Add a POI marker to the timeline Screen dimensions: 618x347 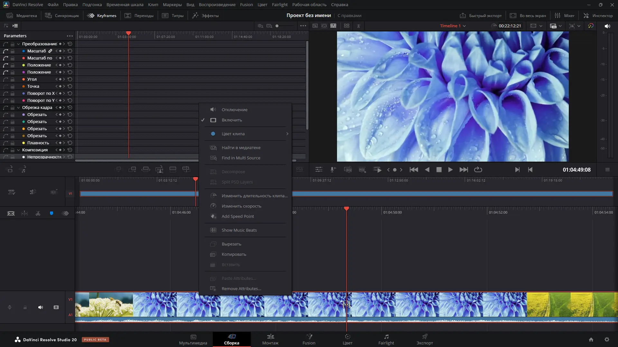point(362,170)
